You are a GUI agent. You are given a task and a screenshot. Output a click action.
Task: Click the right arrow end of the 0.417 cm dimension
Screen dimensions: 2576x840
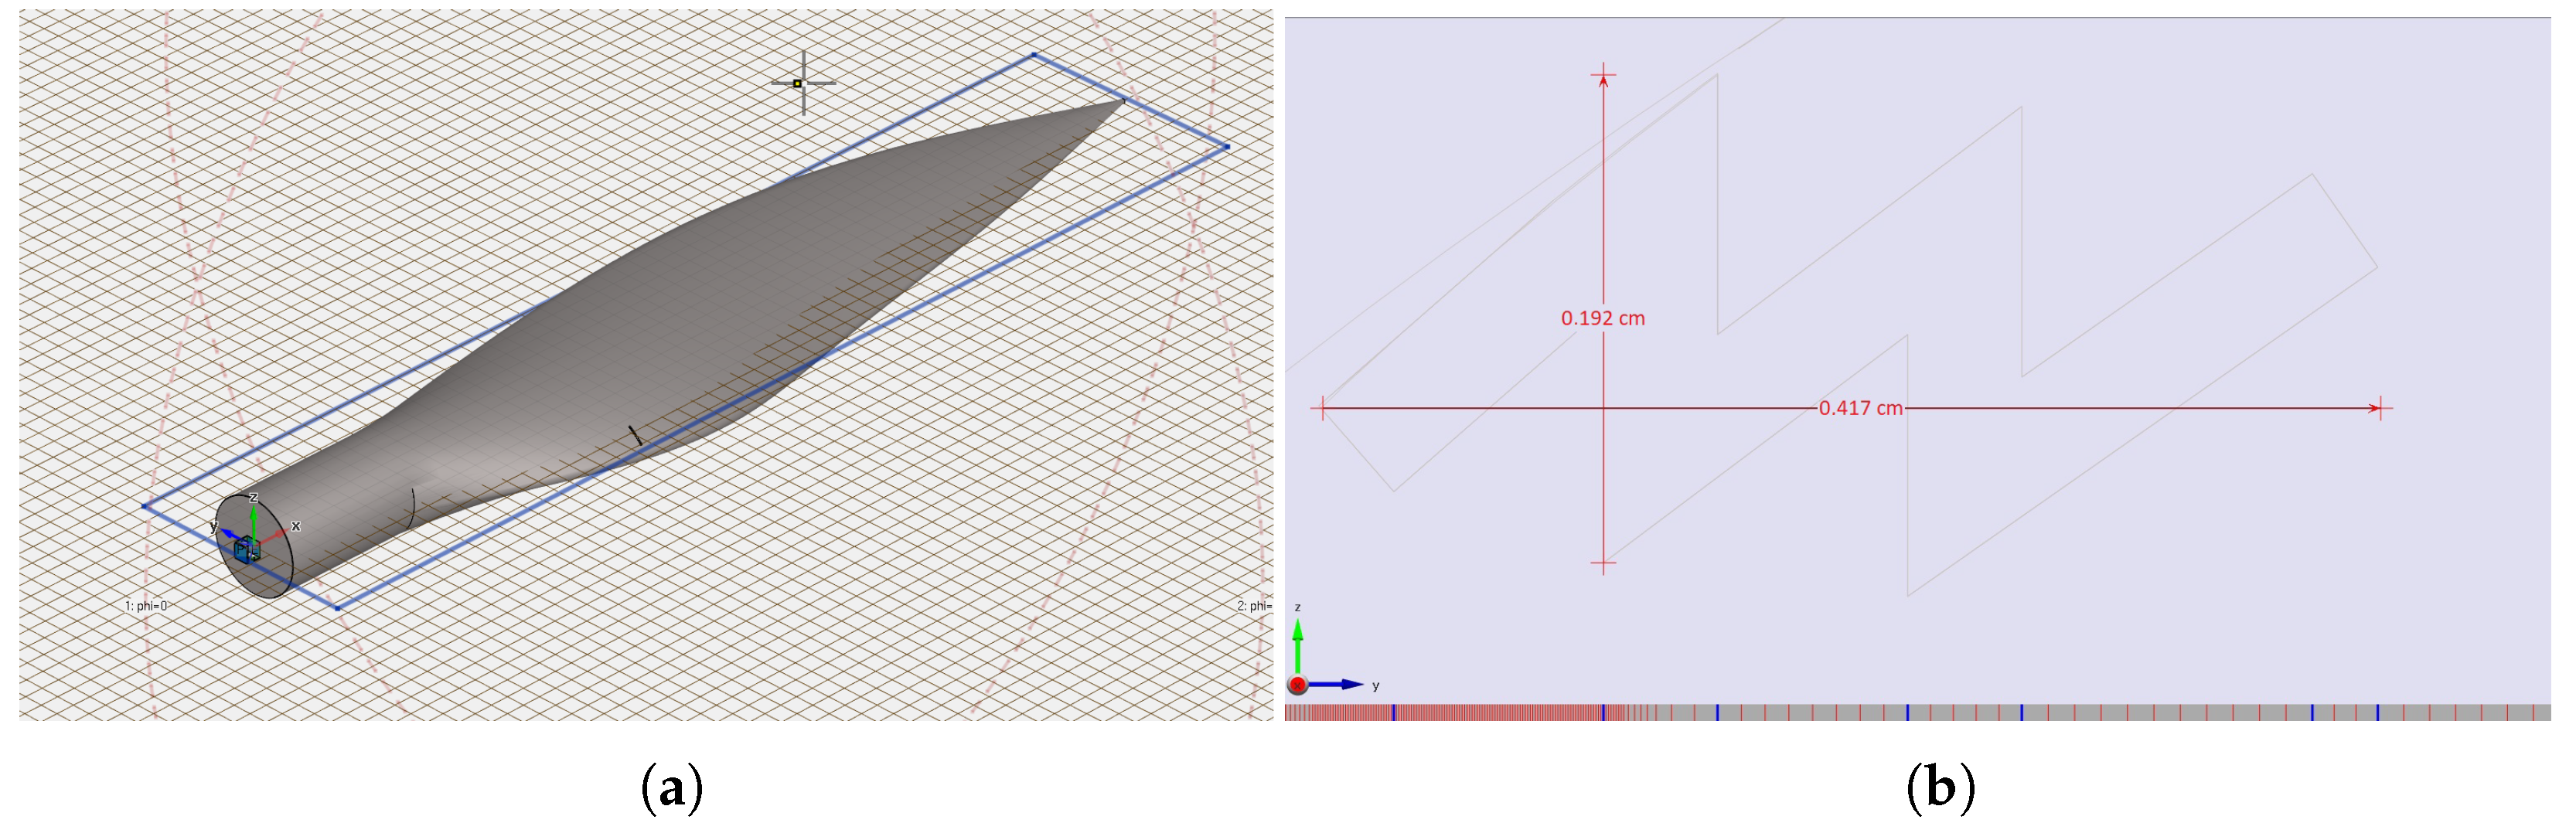tap(2379, 408)
